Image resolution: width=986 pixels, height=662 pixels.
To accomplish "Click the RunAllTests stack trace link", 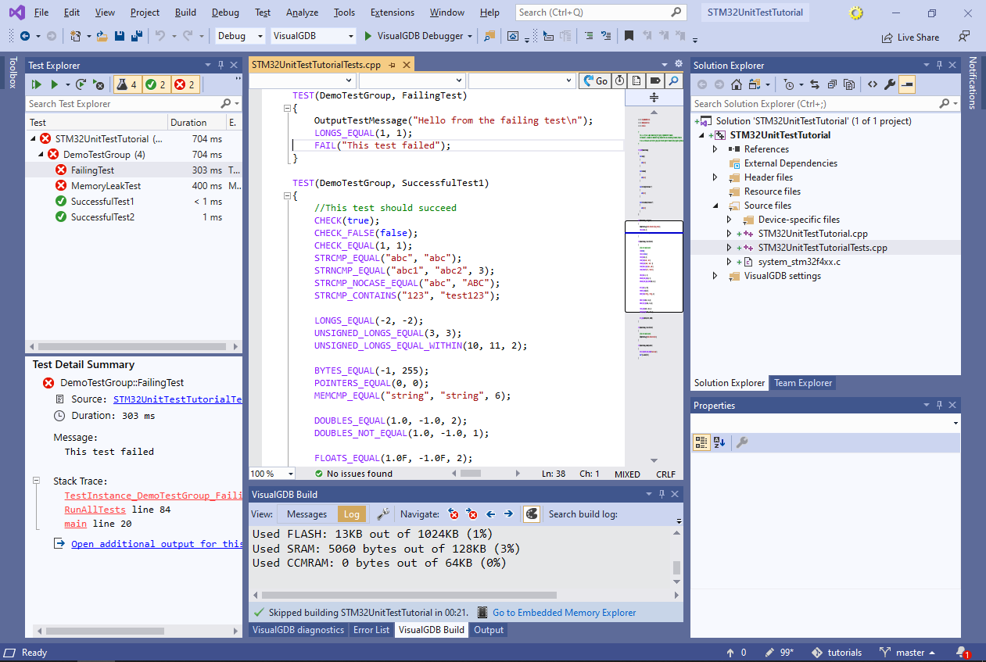I will click(x=95, y=510).
